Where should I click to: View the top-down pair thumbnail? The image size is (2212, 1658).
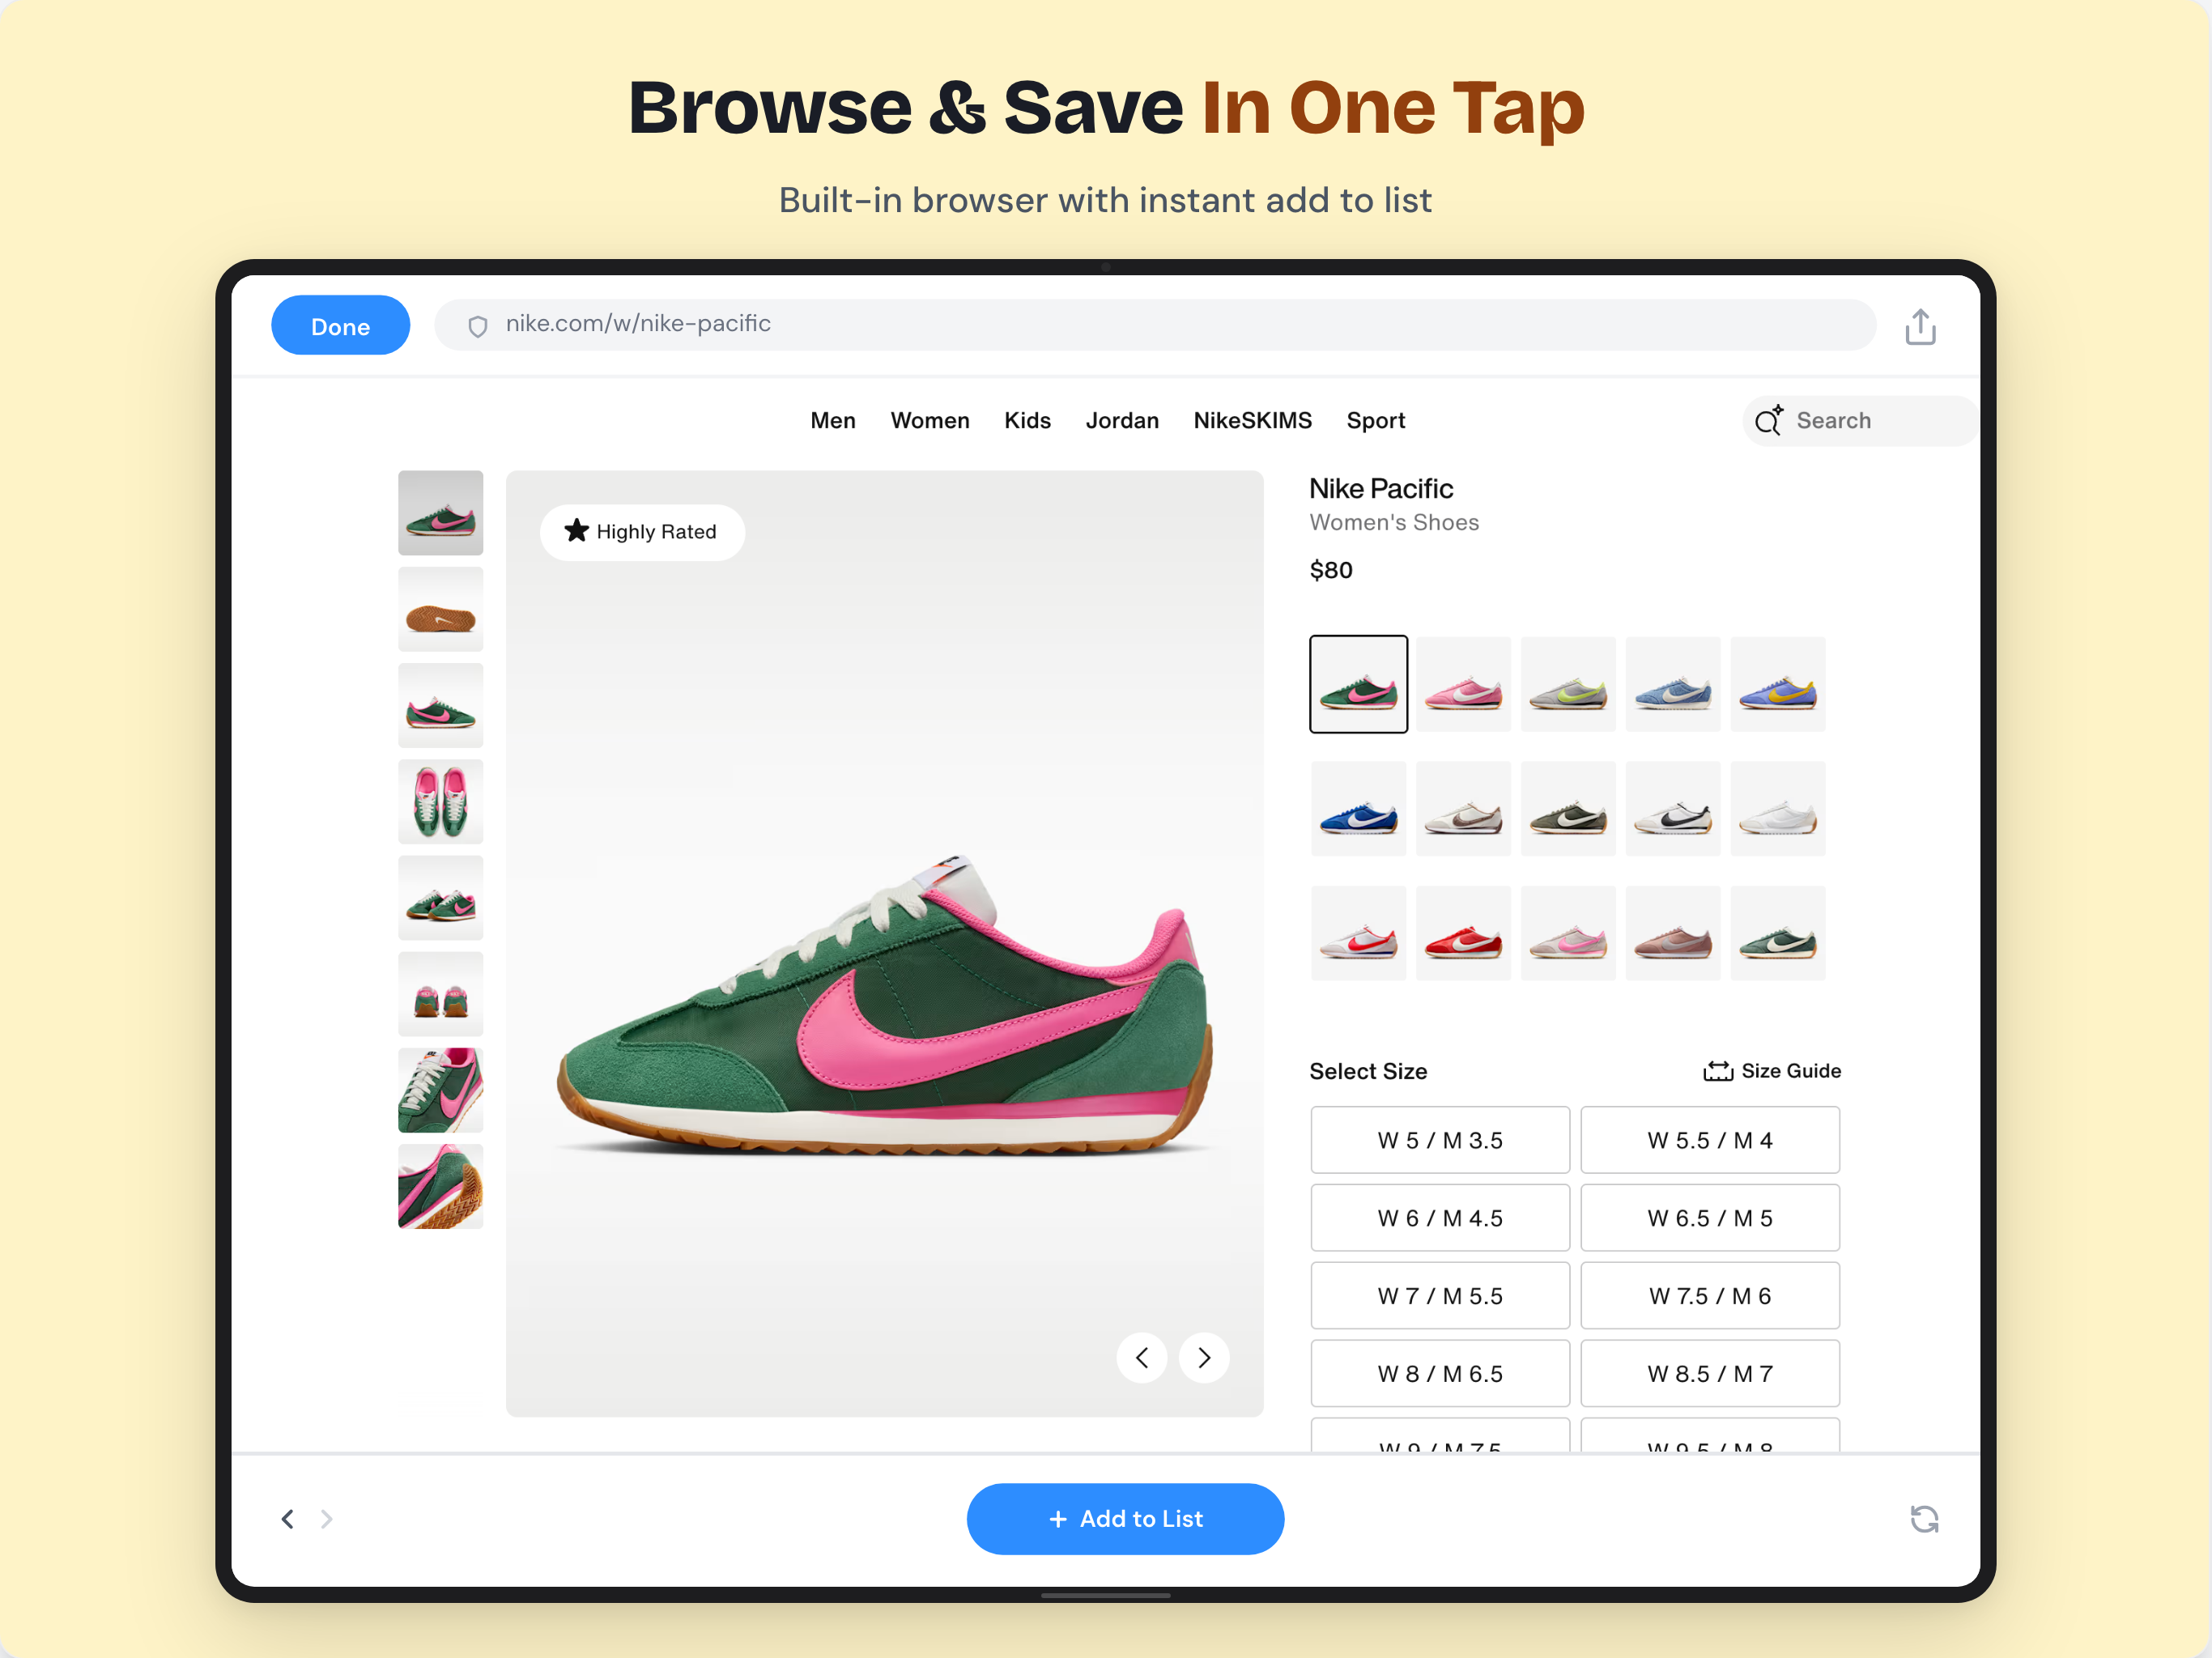pos(440,801)
